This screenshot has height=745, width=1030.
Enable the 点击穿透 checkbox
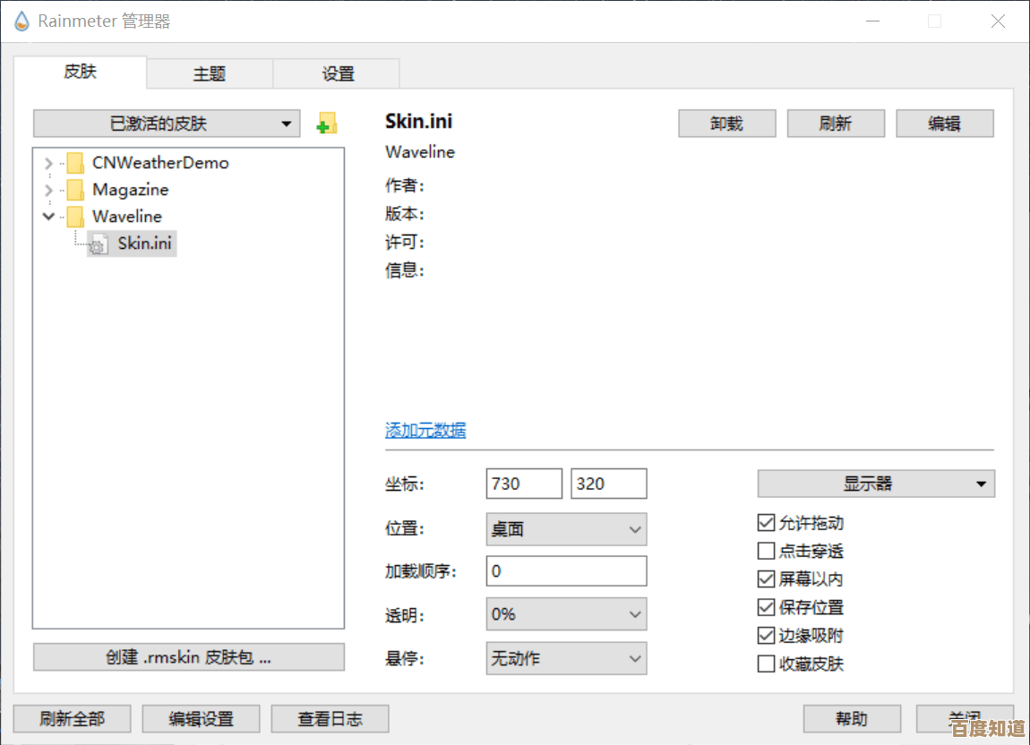coord(766,551)
